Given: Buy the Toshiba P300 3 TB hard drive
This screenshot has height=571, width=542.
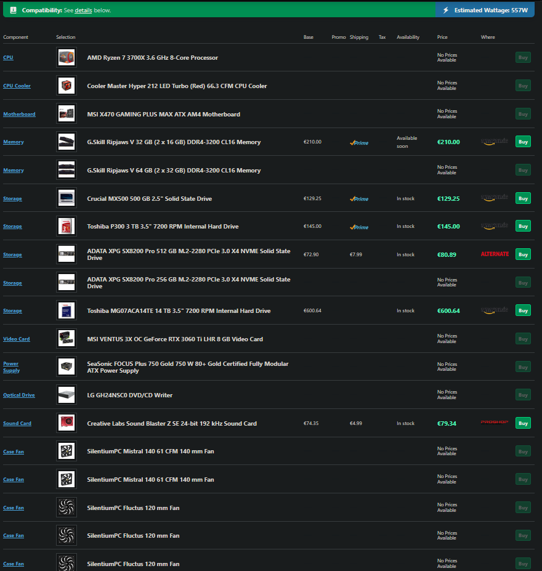Looking at the screenshot, I should click(523, 226).
